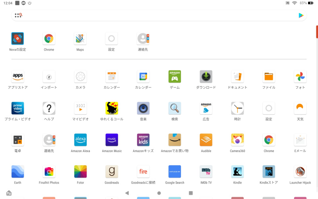Viewport: 318px width, 199px height.
Task: Click the app drawer scrollbar handle
Action: [x=317, y=32]
